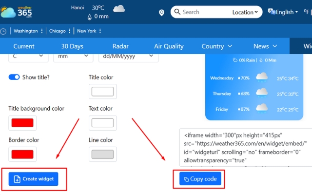Expand the Country menu
The width and height of the screenshot is (312, 195).
217,46
